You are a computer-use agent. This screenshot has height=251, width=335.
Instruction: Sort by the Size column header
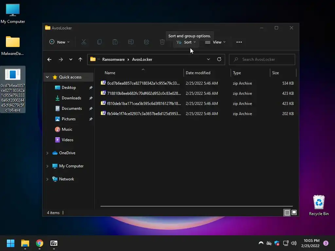283,73
